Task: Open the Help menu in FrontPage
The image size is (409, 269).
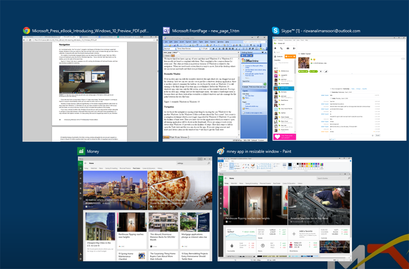Action: [227, 42]
